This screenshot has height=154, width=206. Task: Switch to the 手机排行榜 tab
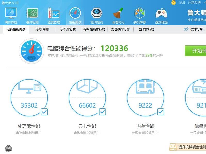click(68, 29)
